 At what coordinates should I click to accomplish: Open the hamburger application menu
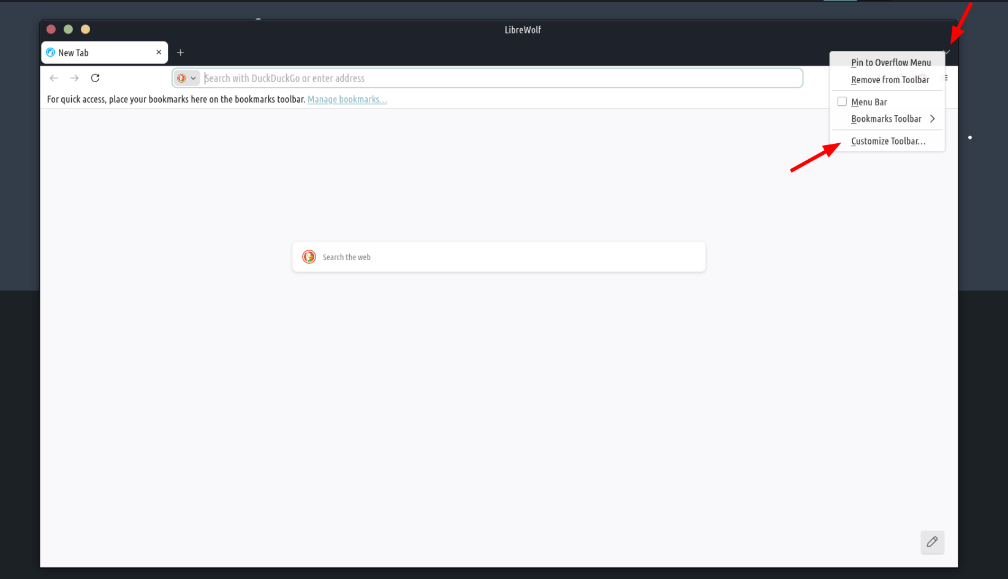(946, 78)
